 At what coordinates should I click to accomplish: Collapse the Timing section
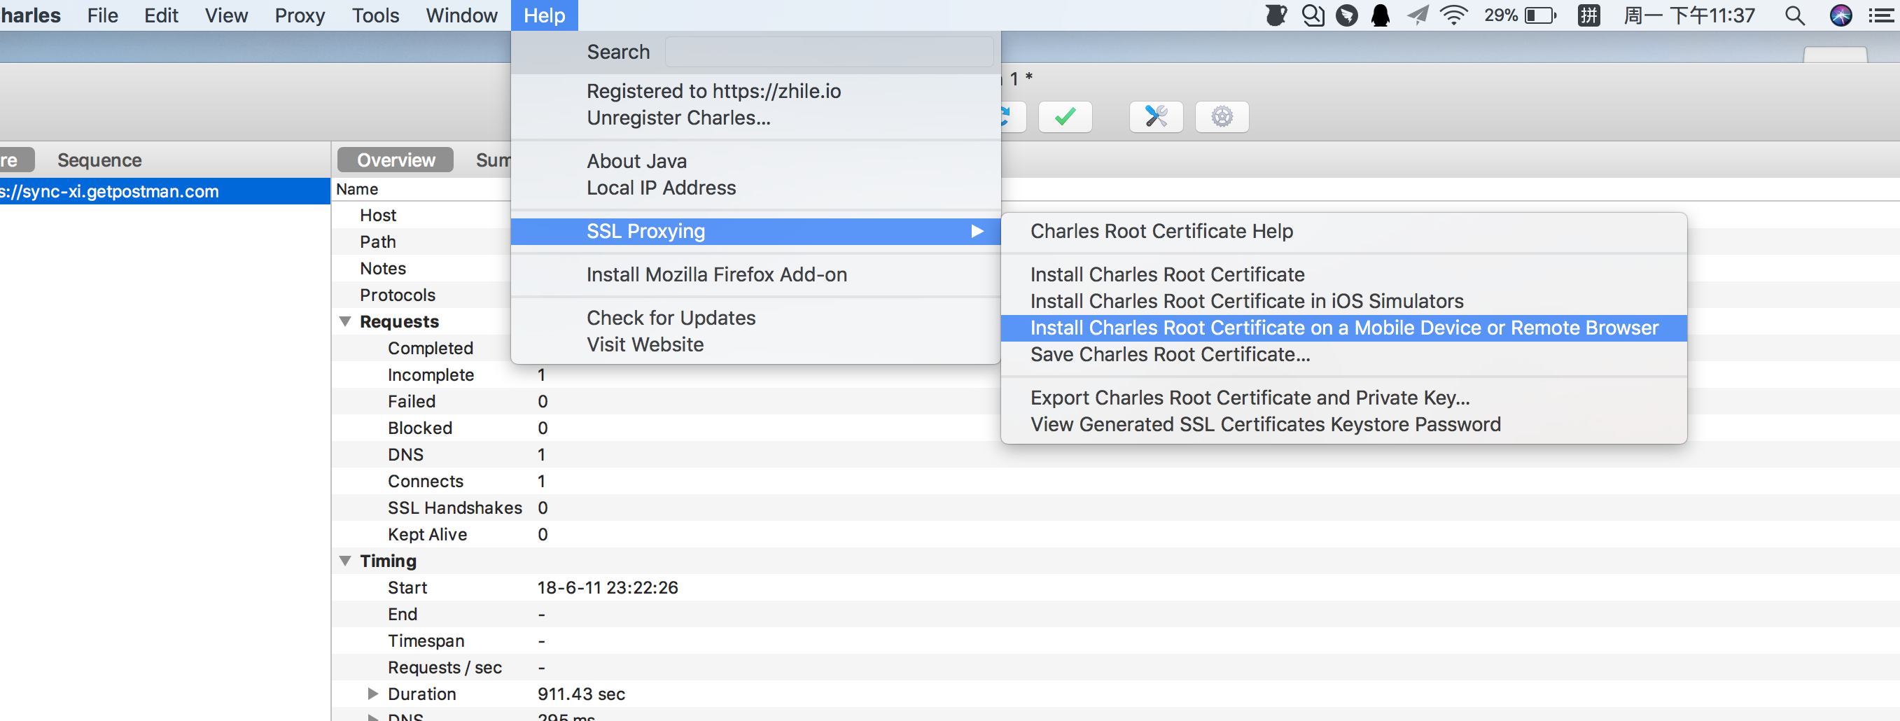tap(344, 561)
